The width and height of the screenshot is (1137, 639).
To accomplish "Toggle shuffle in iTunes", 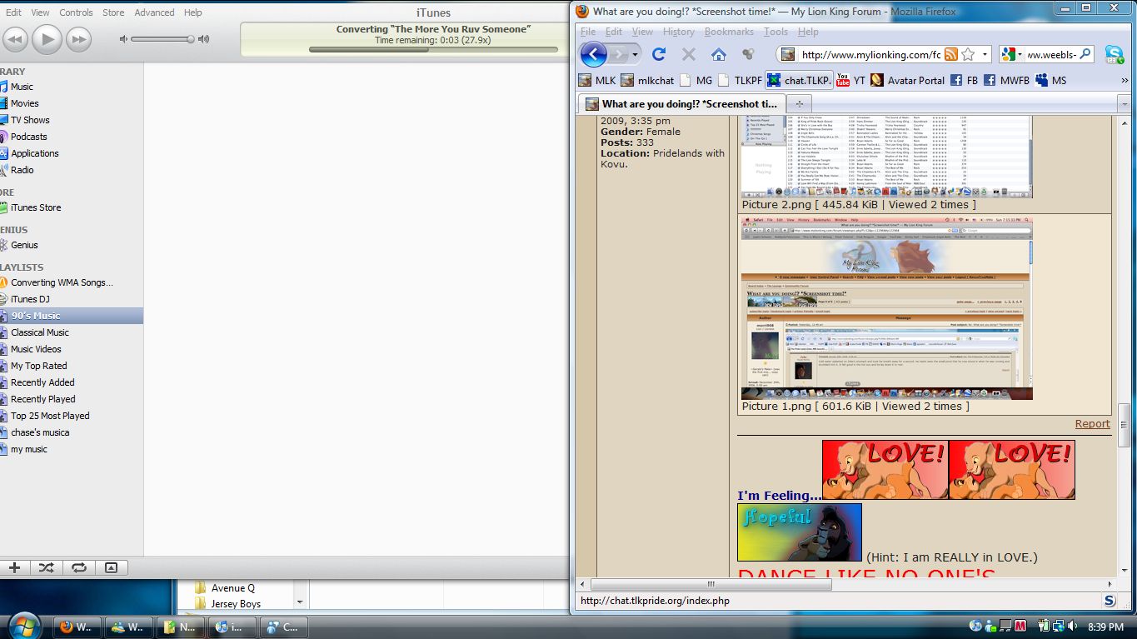I will (47, 567).
